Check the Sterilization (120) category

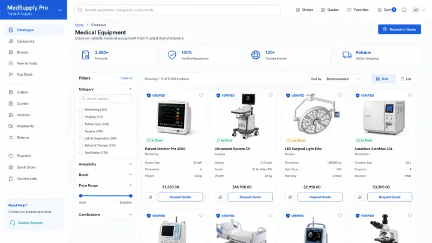coord(81,152)
